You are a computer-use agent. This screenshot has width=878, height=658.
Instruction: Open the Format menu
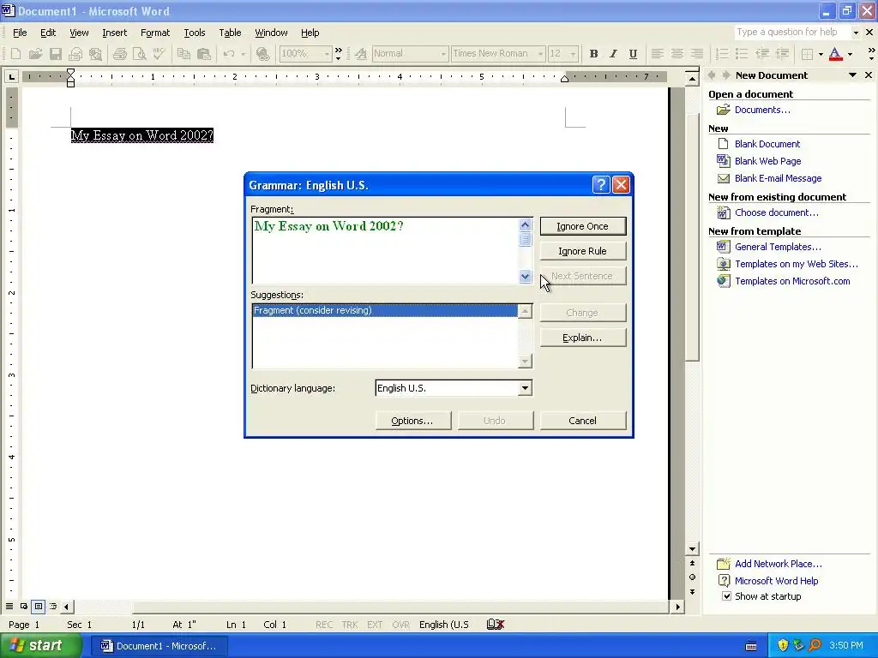click(155, 33)
